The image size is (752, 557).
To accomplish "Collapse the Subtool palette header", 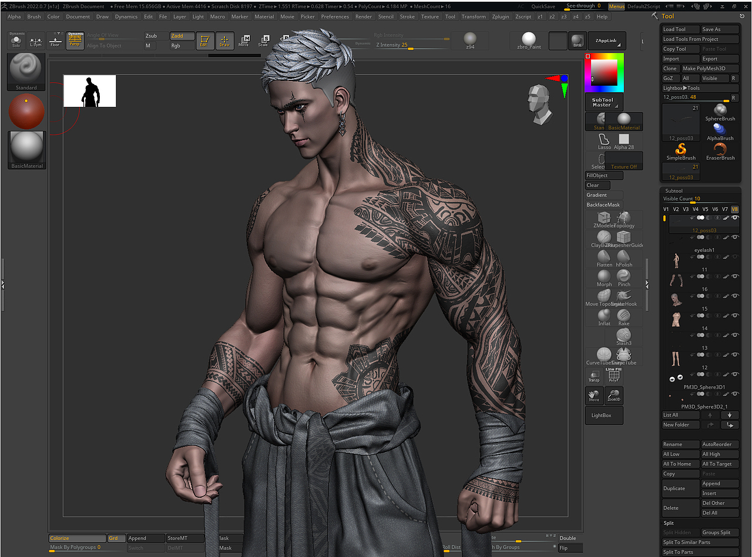I will tap(674, 191).
